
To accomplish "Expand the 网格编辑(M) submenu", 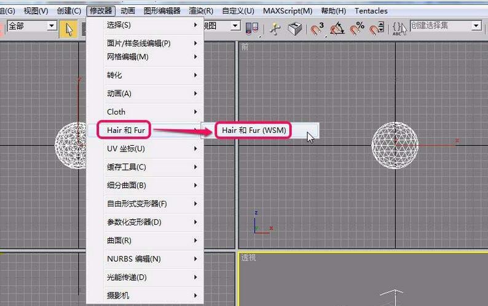I will click(x=145, y=57).
